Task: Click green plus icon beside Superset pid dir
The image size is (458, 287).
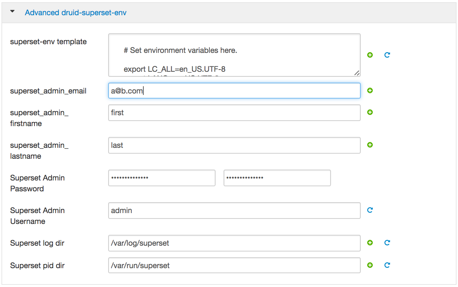Action: click(370, 265)
